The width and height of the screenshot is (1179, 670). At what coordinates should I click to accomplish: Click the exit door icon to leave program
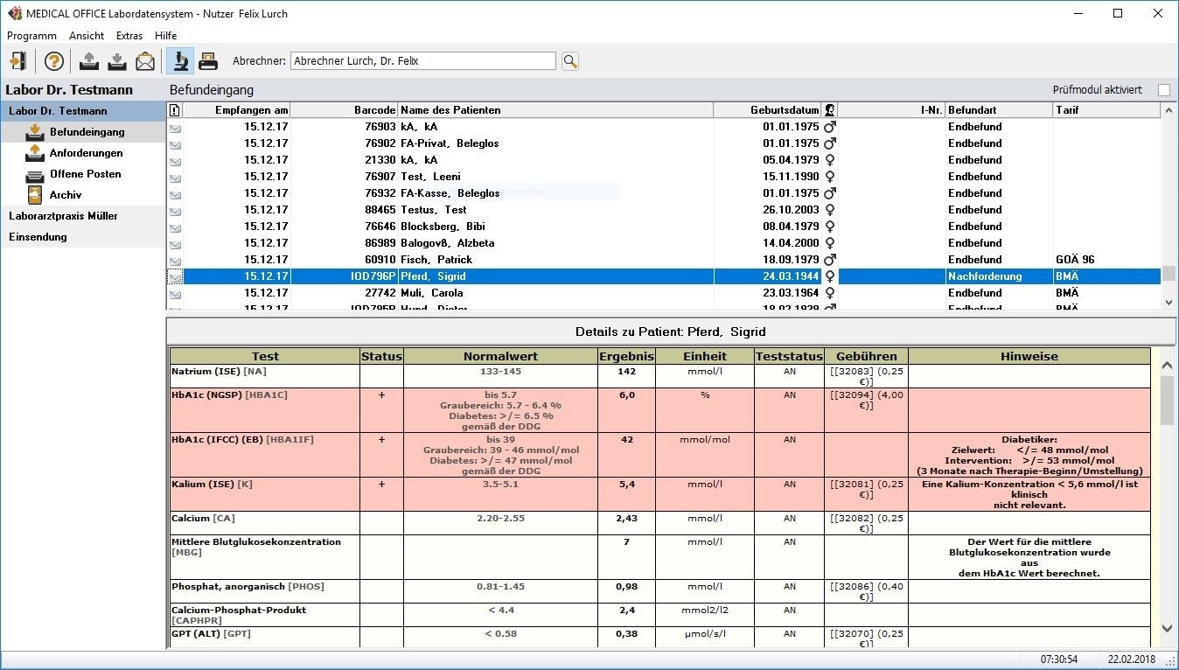(x=18, y=60)
